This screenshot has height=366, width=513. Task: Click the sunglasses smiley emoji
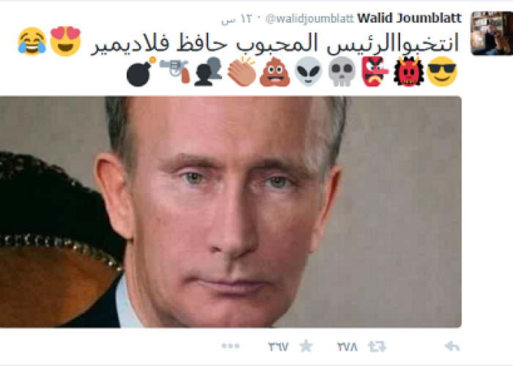click(442, 71)
